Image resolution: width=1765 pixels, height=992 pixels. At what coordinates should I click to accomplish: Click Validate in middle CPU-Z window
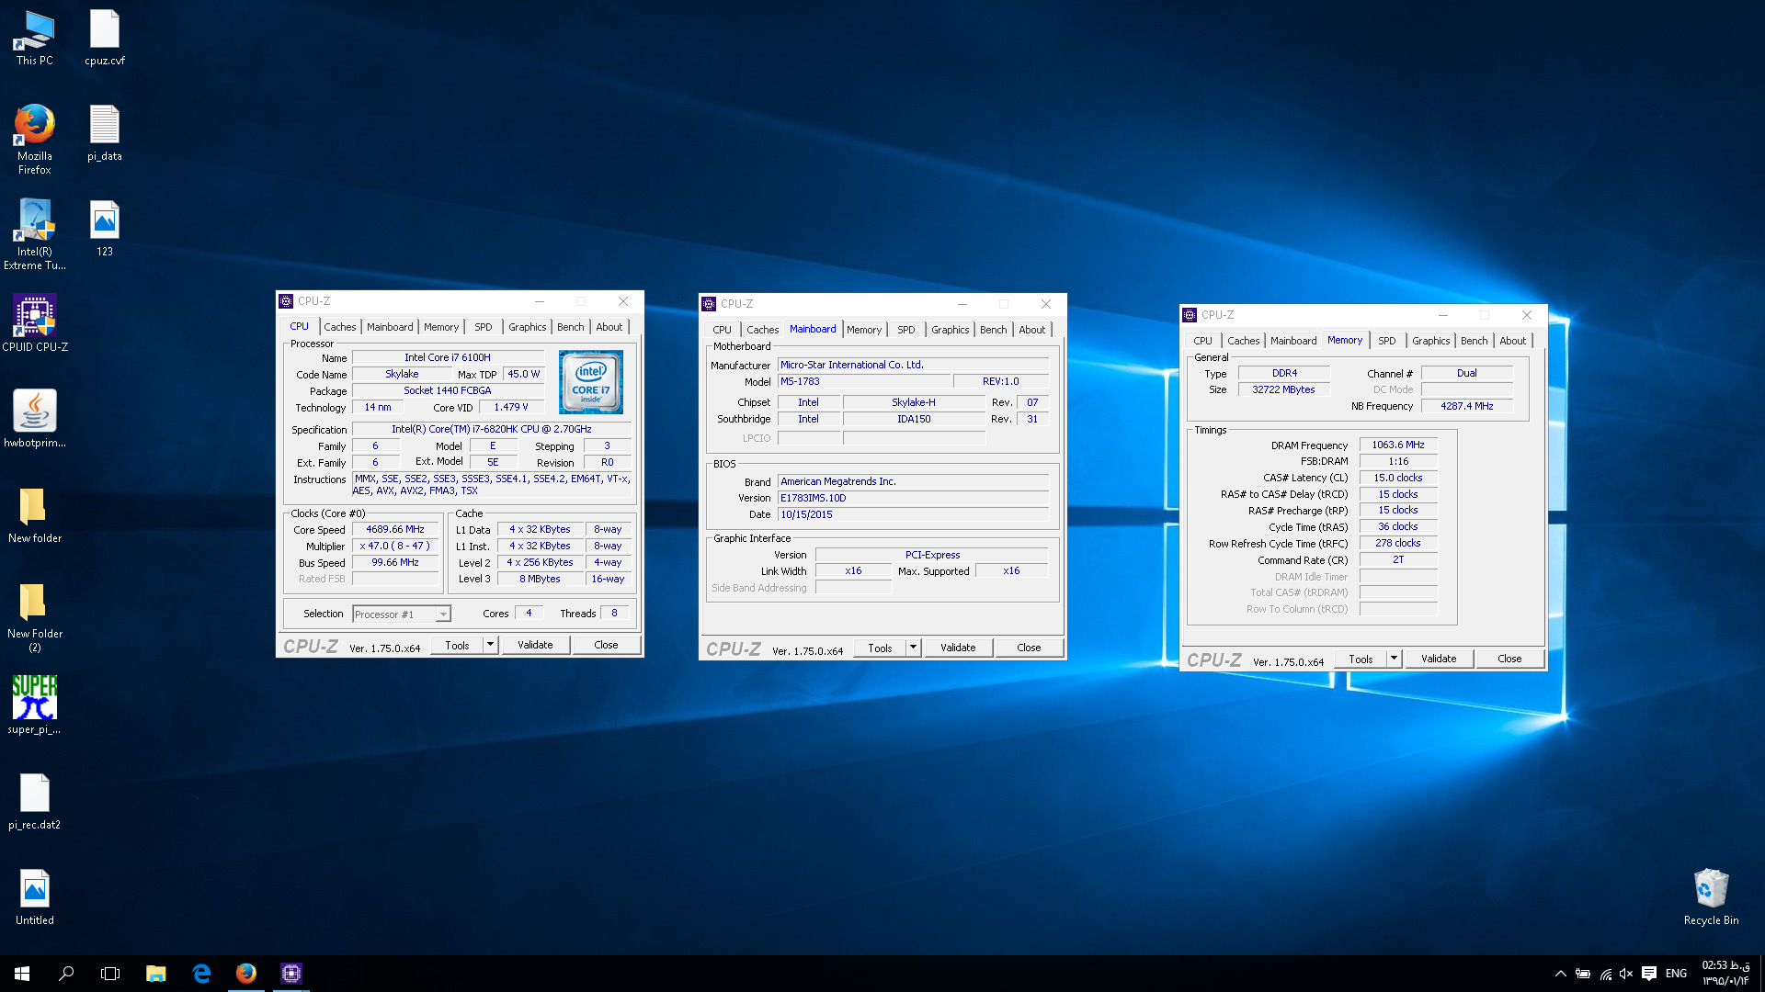click(x=958, y=648)
